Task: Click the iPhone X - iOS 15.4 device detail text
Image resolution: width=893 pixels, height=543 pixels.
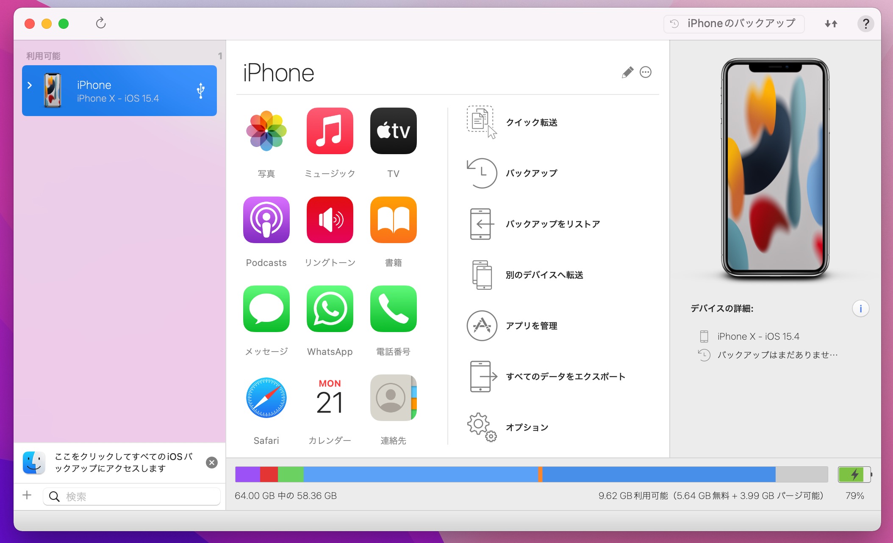Action: (758, 336)
